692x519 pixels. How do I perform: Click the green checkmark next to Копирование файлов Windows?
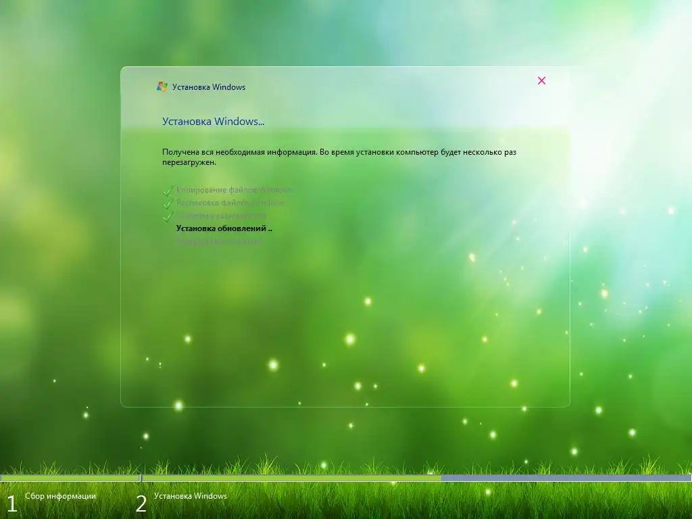tap(168, 190)
